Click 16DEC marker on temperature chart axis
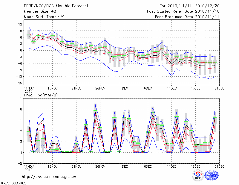The image size is (239, 185). pyautogui.click(x=196, y=88)
